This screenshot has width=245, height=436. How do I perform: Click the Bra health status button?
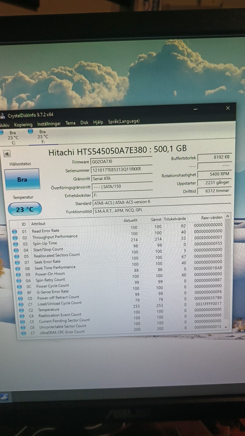click(x=22, y=179)
